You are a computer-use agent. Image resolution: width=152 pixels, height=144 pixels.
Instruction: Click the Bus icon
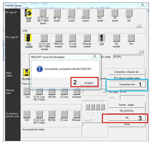(x=131, y=38)
